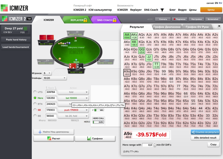This screenshot has width=223, height=159.
Task: Open the players count dropdown showing 5
Action: (47, 73)
